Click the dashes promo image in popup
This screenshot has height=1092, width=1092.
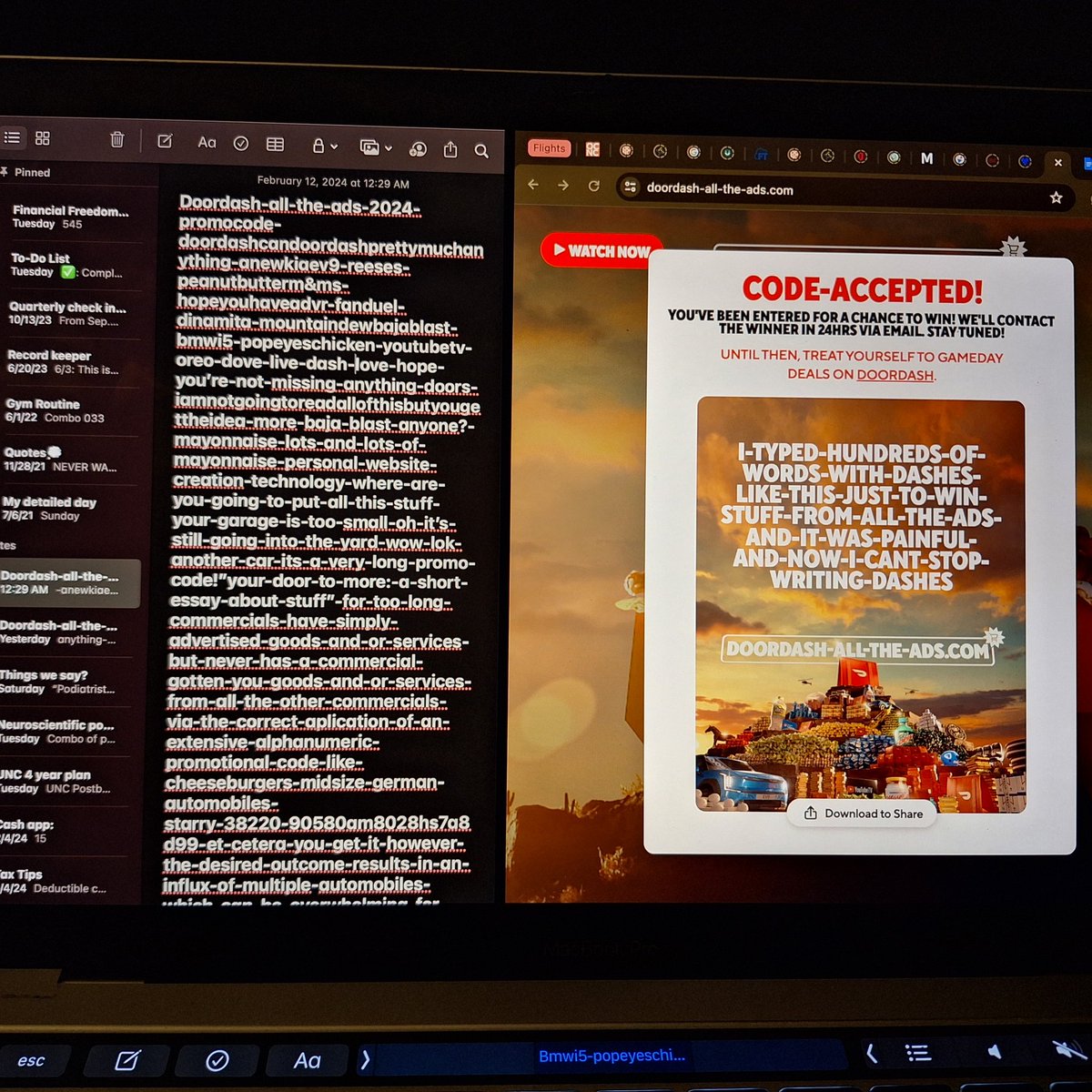click(x=861, y=605)
